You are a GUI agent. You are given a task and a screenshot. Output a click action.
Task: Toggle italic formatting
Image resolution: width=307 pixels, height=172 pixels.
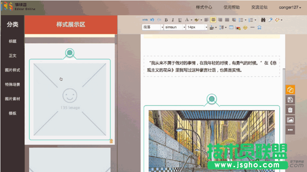173,20
